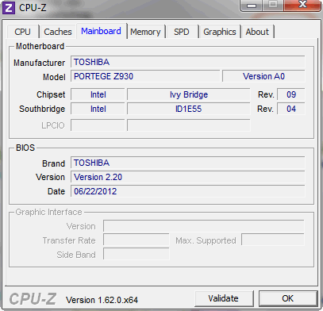Viewport: 323px width, 311px height.
Task: Click the OK button
Action: [288, 298]
